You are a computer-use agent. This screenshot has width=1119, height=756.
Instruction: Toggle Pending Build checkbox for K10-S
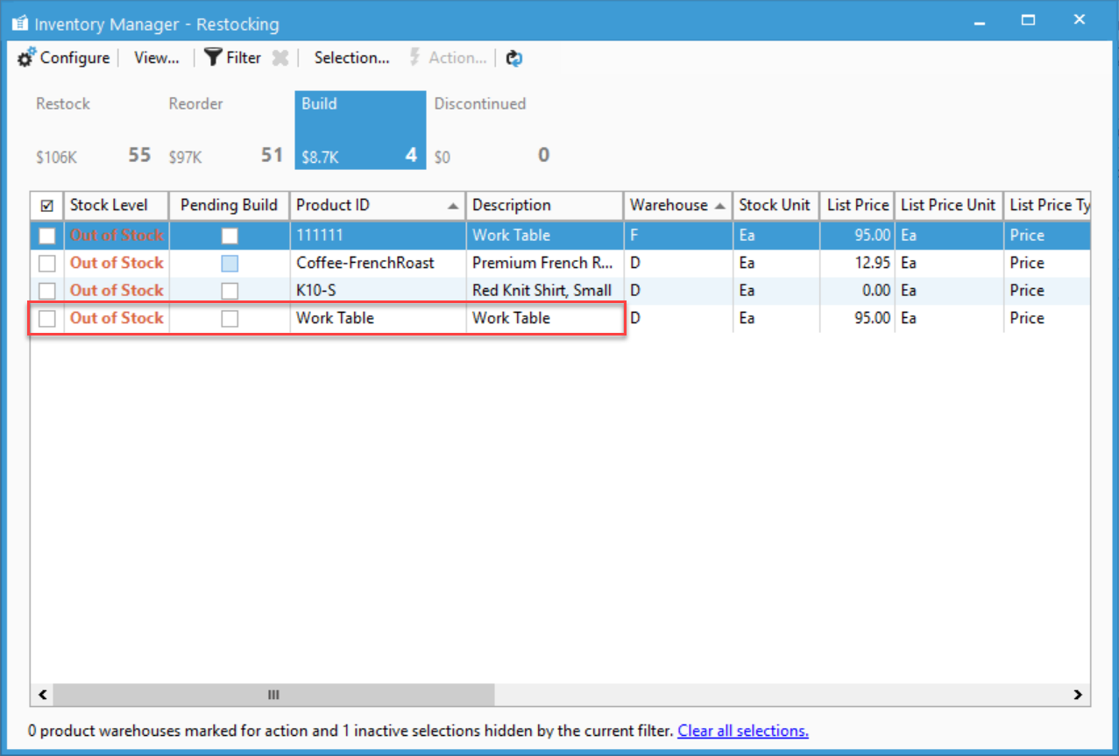pyautogui.click(x=230, y=291)
